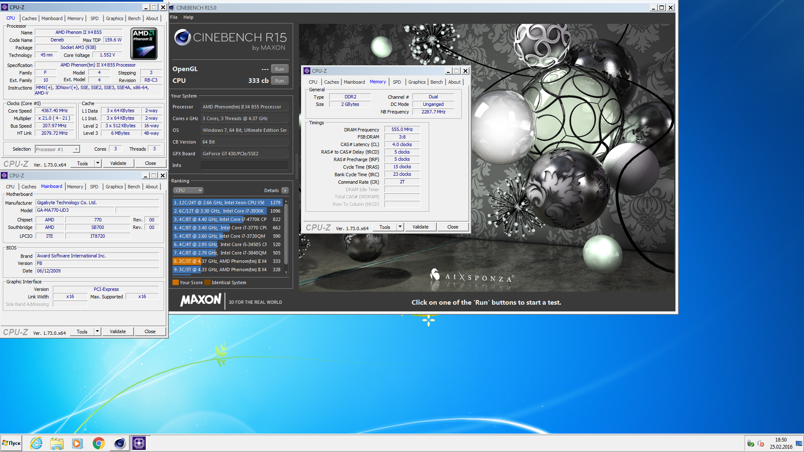Open the volume icon in the system tray
The width and height of the screenshot is (804, 452).
point(761,444)
